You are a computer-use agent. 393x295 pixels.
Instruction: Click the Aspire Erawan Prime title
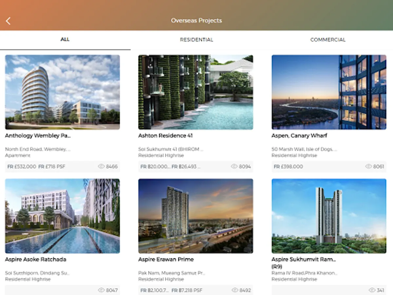click(166, 260)
